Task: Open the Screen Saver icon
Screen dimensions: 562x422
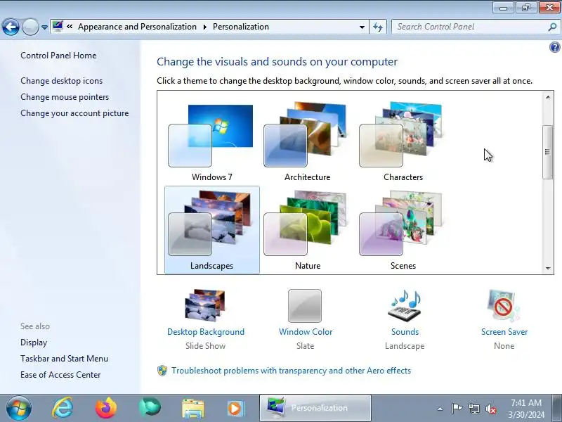Action: (x=504, y=305)
